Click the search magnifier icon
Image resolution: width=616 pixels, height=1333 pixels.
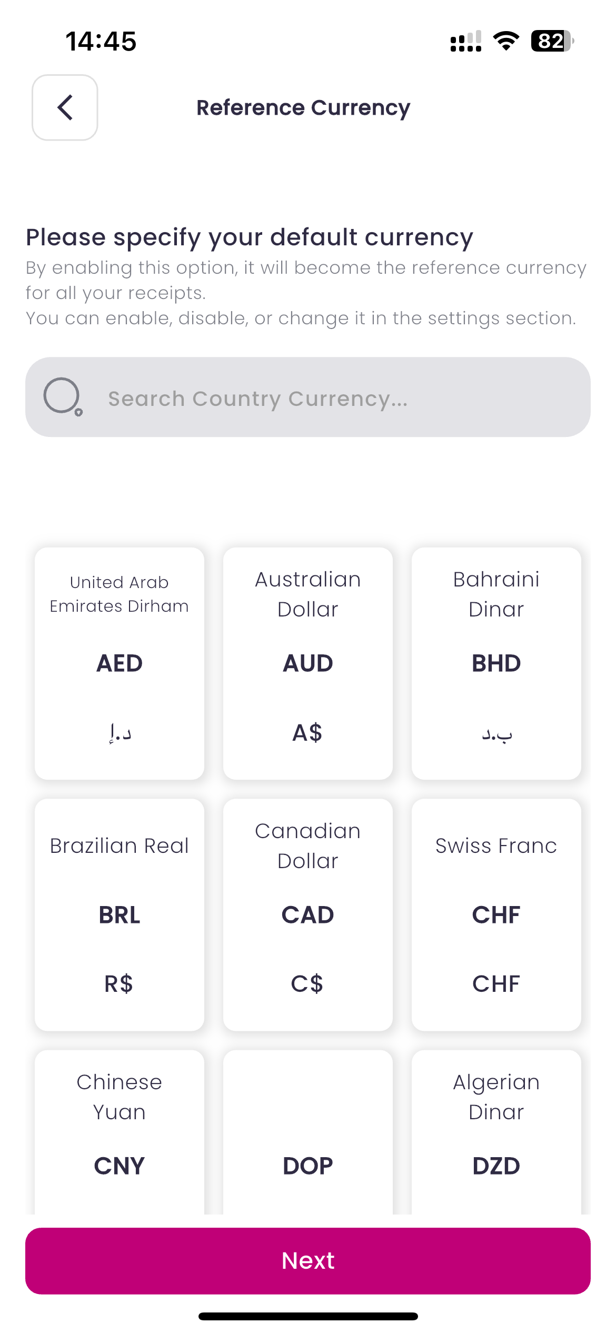(x=63, y=396)
